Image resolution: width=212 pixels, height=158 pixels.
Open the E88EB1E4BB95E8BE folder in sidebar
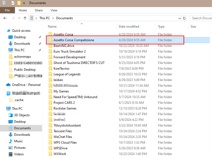click(x=28, y=63)
